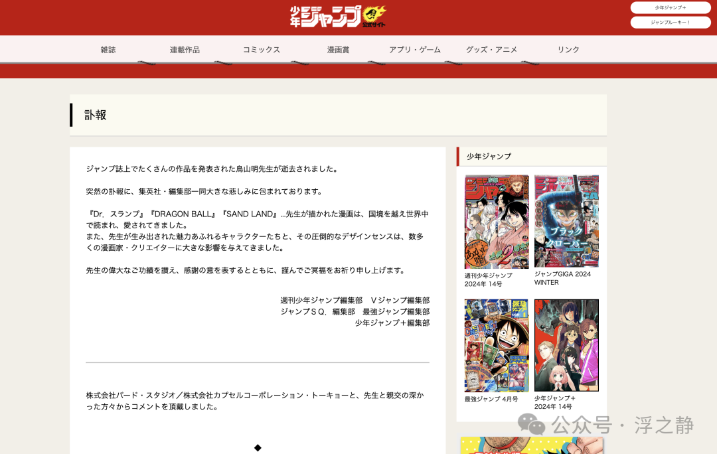Open the 少年ジャンプ+ 2024年14号 cover image

click(x=566, y=345)
